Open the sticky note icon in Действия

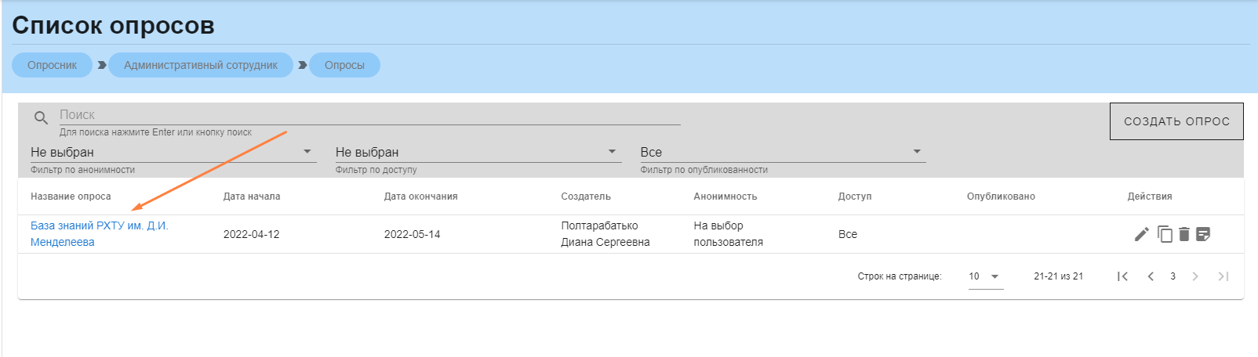(x=1203, y=234)
